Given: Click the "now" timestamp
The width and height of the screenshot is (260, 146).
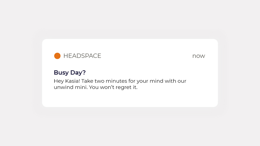Looking at the screenshot, I should [x=199, y=56].
